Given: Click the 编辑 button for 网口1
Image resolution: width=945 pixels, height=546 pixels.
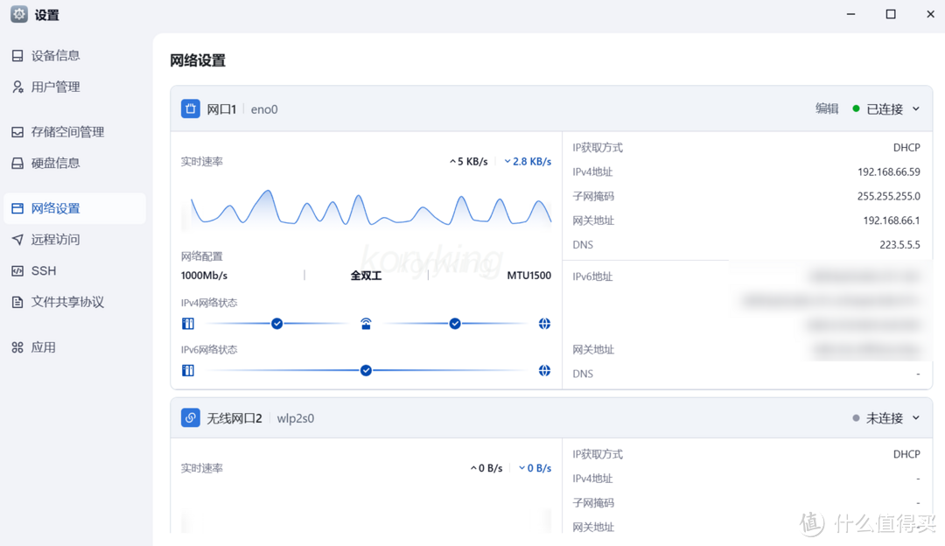Looking at the screenshot, I should click(x=825, y=108).
